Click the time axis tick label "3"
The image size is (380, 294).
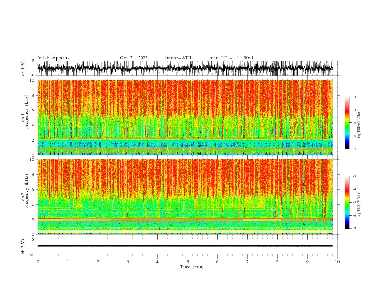coord(128,262)
